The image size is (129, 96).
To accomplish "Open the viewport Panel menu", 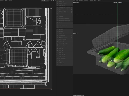I will point(99,1).
